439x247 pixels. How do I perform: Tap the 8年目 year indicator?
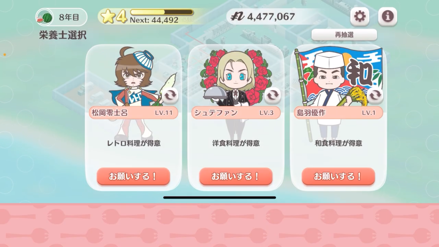pyautogui.click(x=69, y=17)
